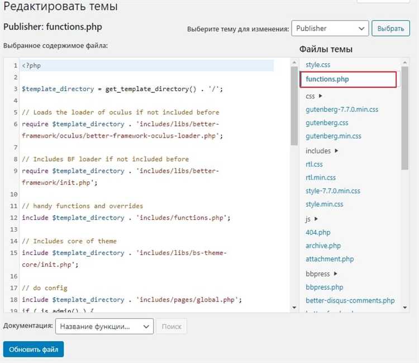Expand the includes folder

pos(322,151)
